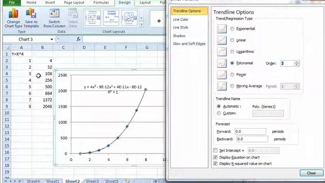
Task: Open the Shadow category
Action: (x=179, y=36)
